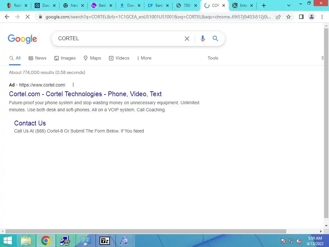Screen dimensions: 329x247
Task: Click the About 774,000 results text
Action: (x=47, y=72)
